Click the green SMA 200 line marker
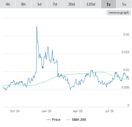The image size is (132, 127). pyautogui.click(x=68, y=120)
